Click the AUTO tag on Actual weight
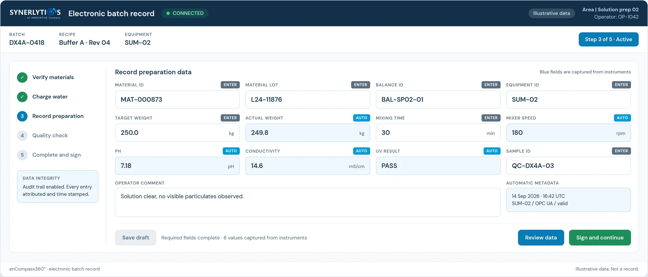The height and width of the screenshot is (277, 648). click(x=362, y=118)
